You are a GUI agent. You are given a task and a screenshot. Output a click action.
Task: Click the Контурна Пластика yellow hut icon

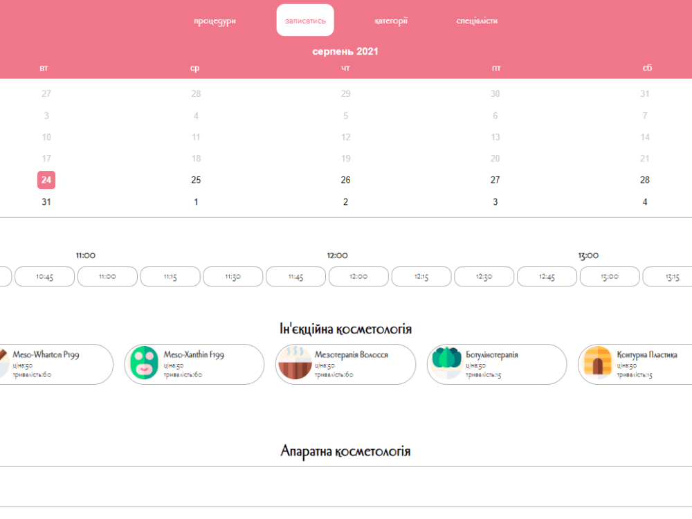pyautogui.click(x=598, y=363)
